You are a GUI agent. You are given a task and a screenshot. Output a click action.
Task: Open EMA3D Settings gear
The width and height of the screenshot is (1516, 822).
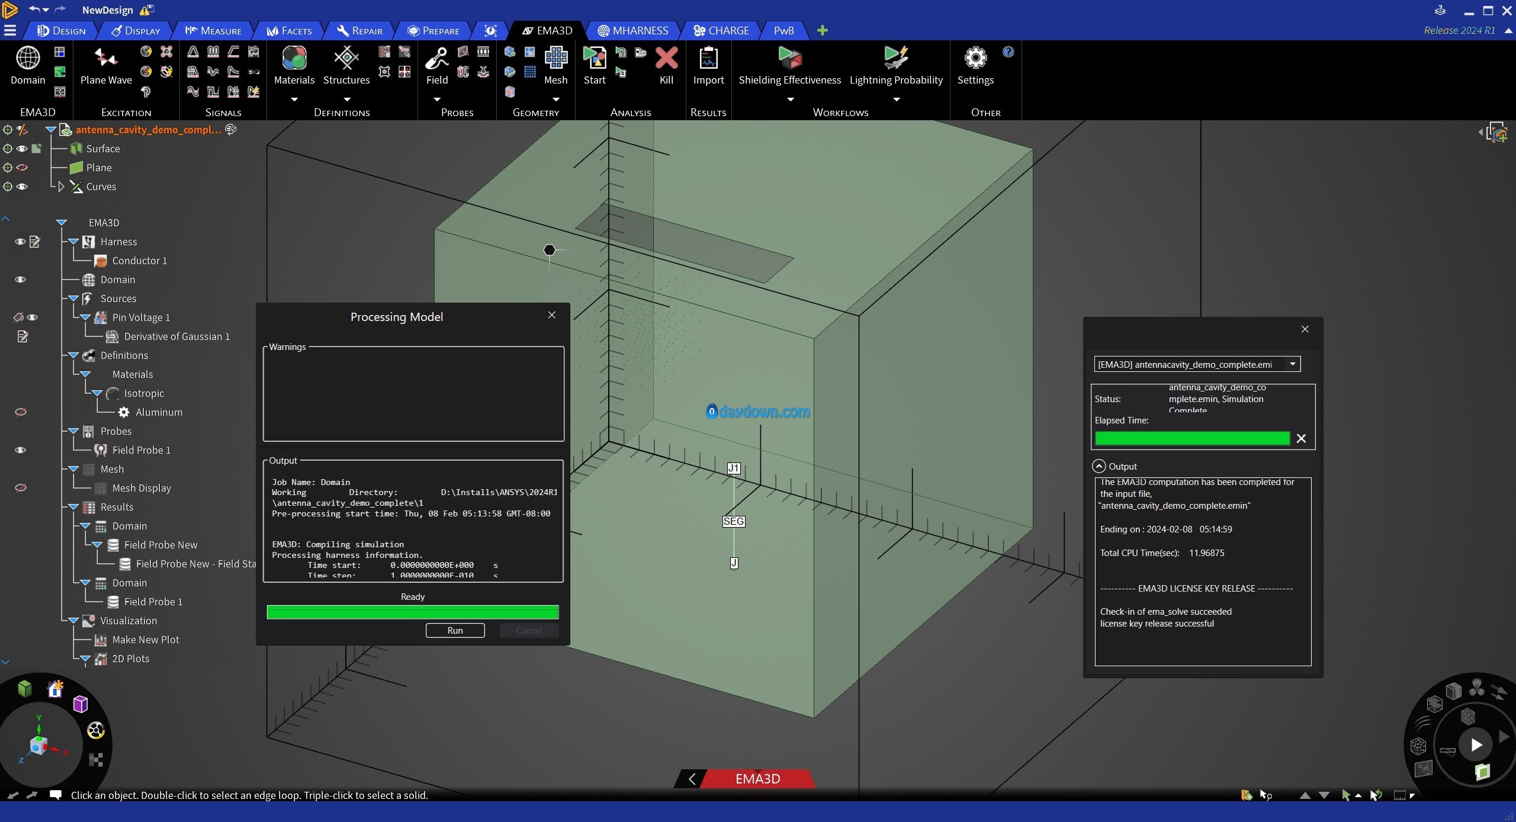975,58
